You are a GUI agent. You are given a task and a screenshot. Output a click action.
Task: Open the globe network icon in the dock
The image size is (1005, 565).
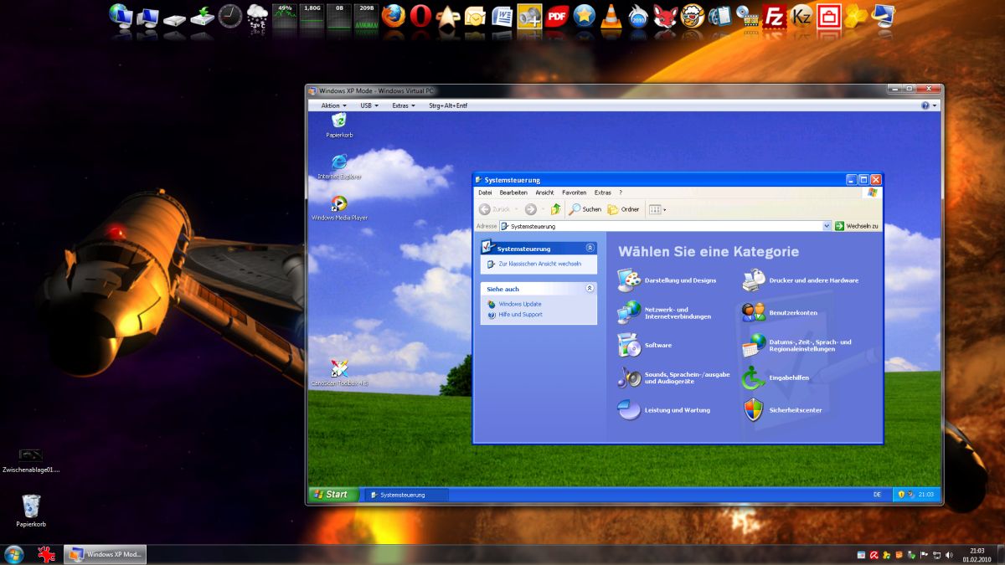121,15
